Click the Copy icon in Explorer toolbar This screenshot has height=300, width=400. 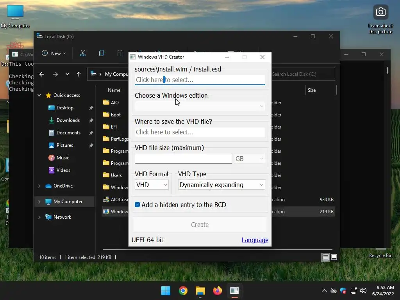[102, 53]
